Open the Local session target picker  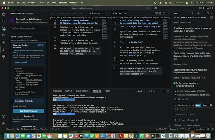click(x=178, y=125)
